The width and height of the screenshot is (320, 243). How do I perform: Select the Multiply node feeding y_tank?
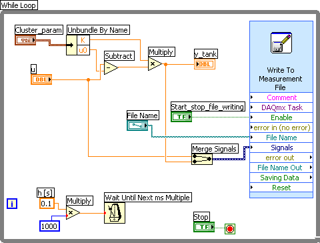click(x=155, y=64)
